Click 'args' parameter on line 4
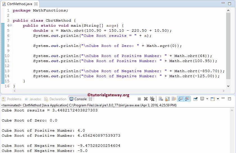The width and height of the screenshot is (236, 153). coord(111,26)
